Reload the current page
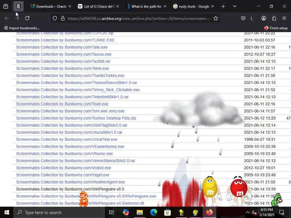Screen dimensions: 291x218 click(27, 18)
